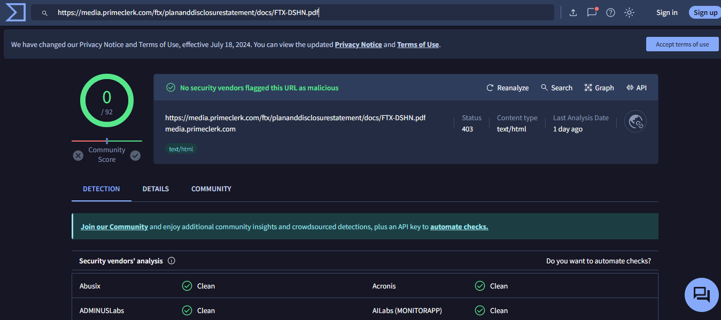Click the Content type text/html value
The width and height of the screenshot is (721, 320).
510,129
